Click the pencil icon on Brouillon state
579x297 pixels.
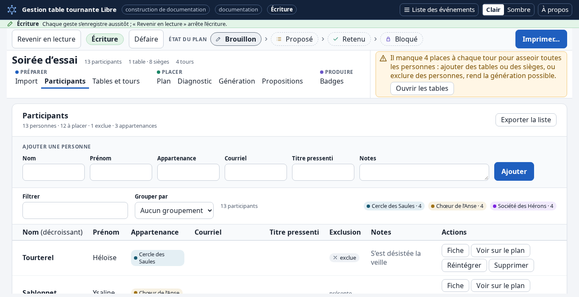pos(218,39)
